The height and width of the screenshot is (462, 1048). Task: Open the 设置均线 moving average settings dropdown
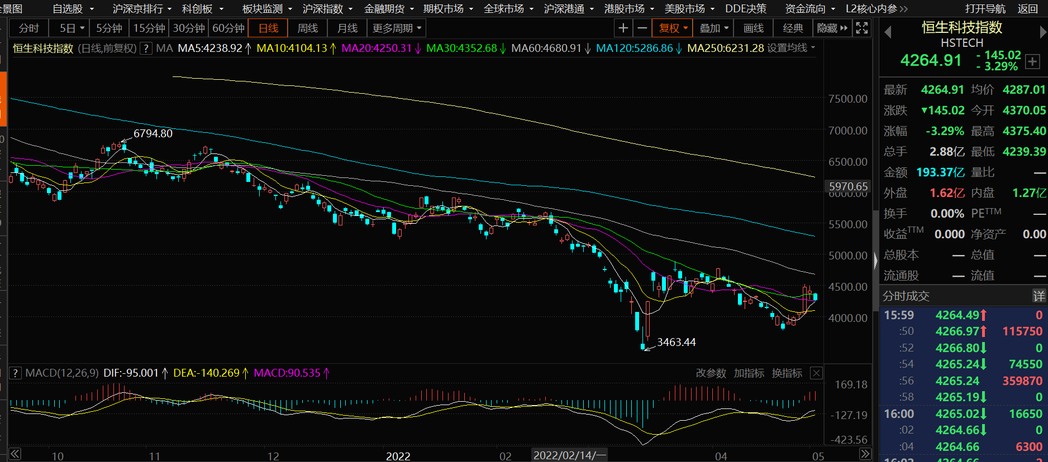pyautogui.click(x=790, y=48)
